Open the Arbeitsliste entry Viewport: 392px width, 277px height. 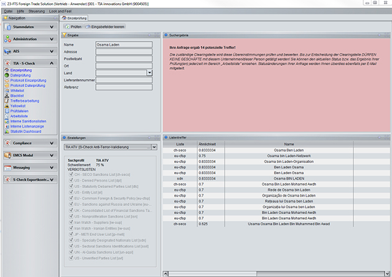19,115
